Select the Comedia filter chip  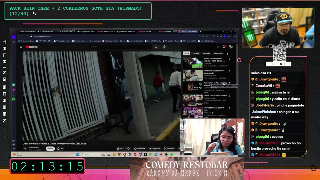[206, 53]
